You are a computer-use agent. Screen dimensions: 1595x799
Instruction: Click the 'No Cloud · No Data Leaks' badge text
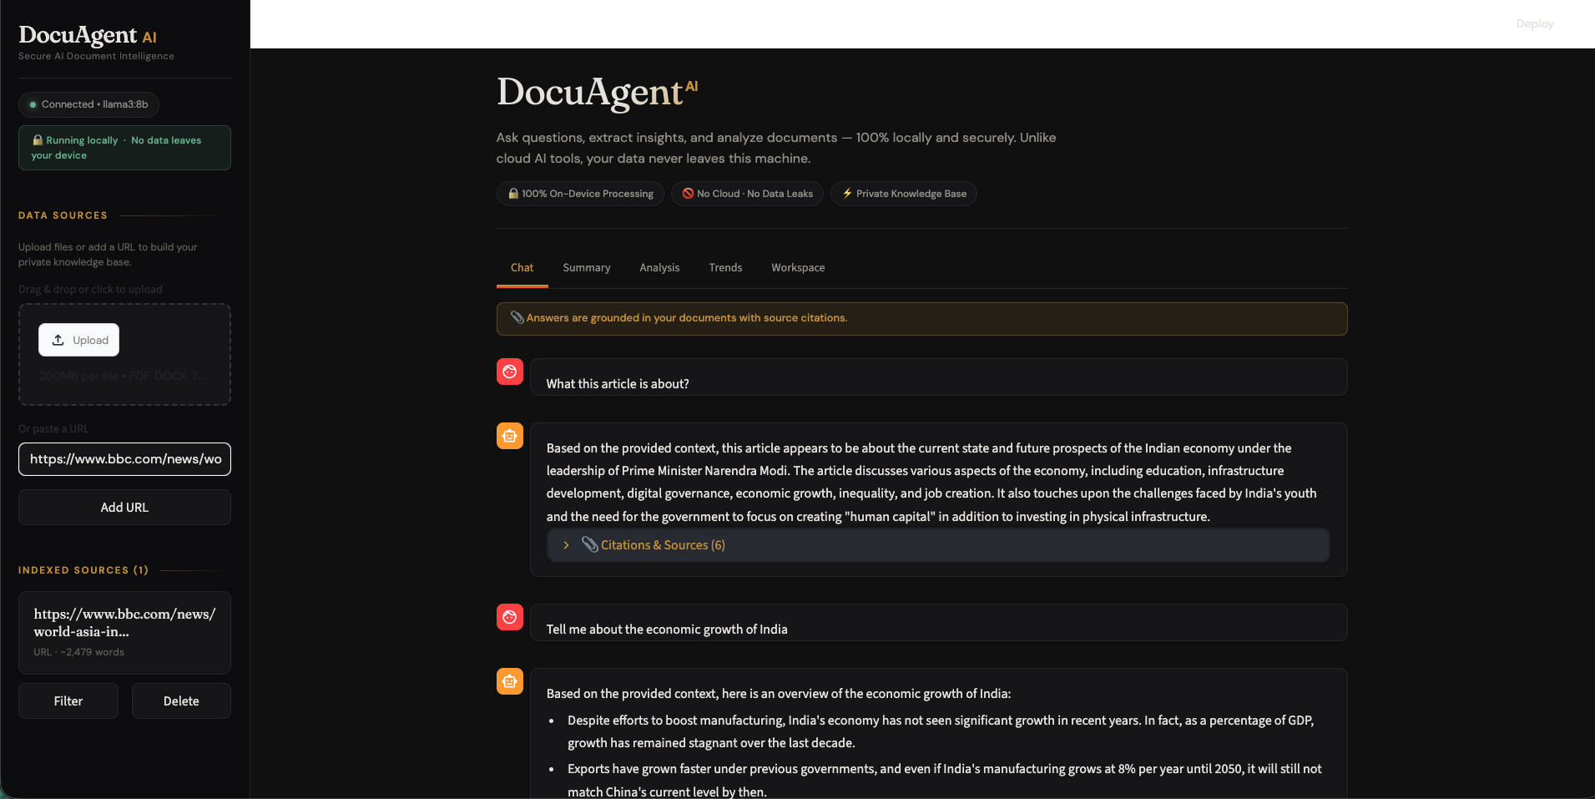(755, 194)
